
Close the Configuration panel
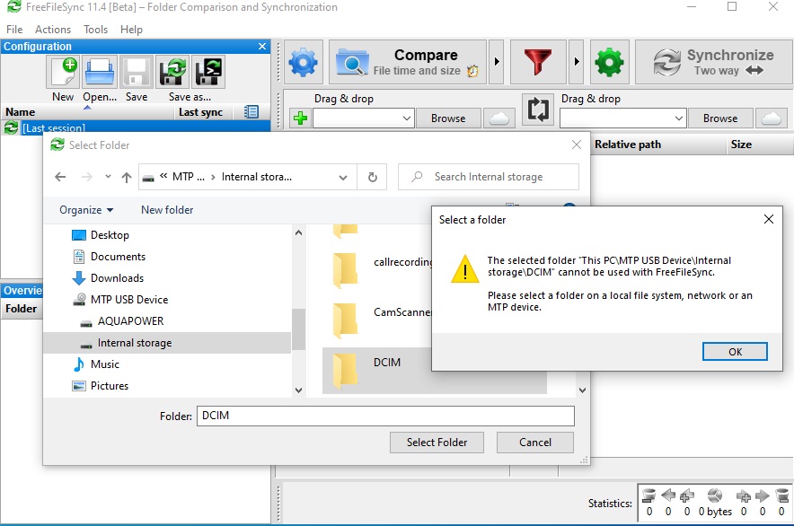[x=261, y=46]
